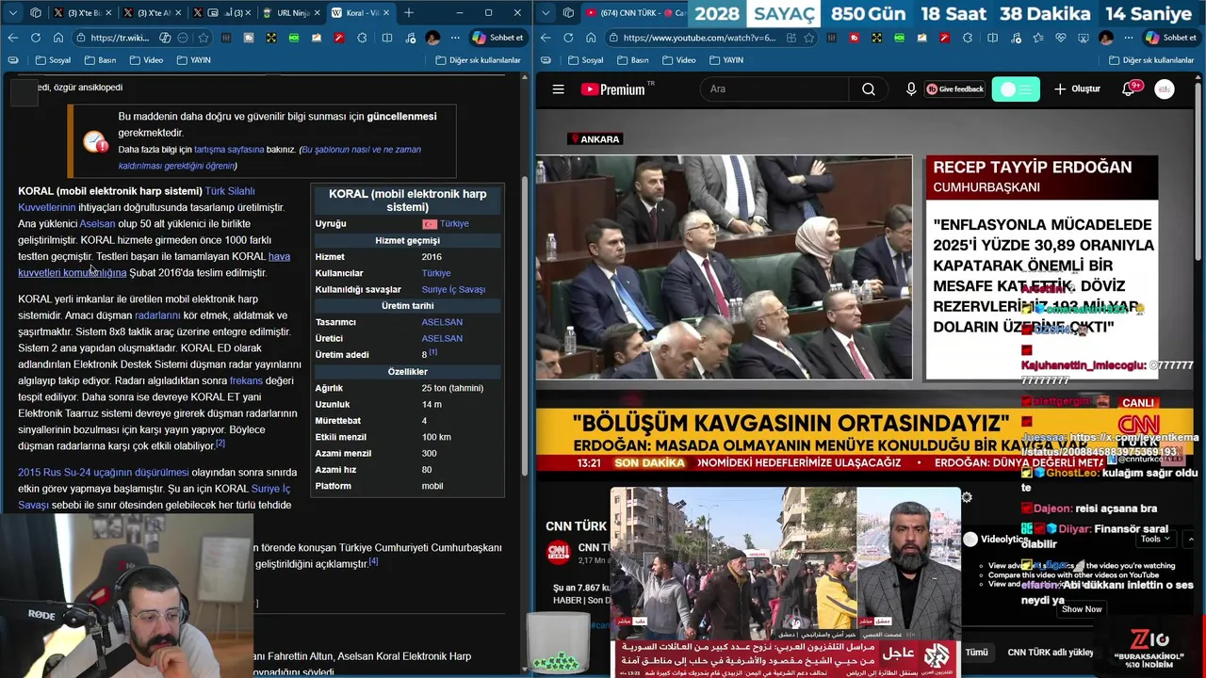Image resolution: width=1206 pixels, height=678 pixels.
Task: Click ASELSAN link in Tasarımcı row
Action: click(x=442, y=322)
